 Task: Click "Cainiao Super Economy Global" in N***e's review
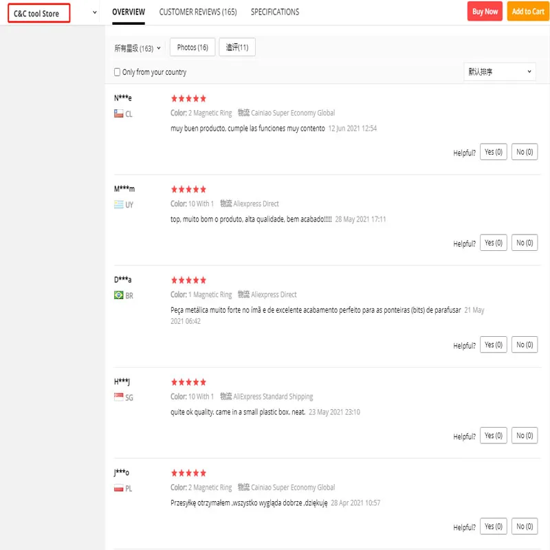[x=293, y=113]
